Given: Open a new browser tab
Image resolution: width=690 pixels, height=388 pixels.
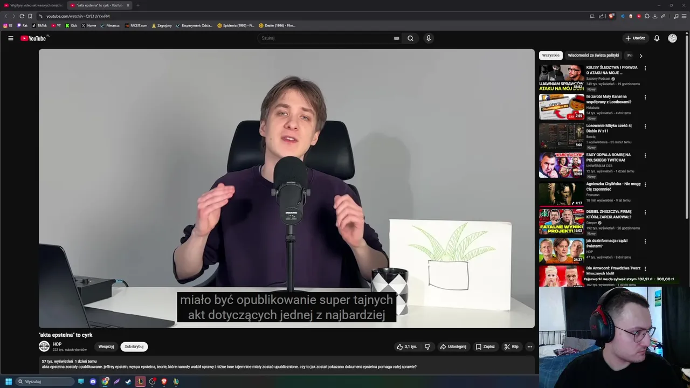Looking at the screenshot, I should (x=137, y=5).
